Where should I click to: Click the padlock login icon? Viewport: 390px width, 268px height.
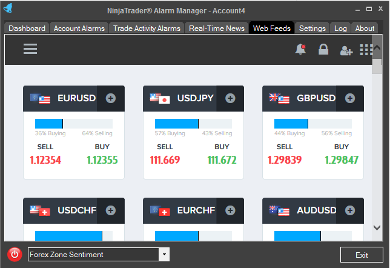[323, 49]
